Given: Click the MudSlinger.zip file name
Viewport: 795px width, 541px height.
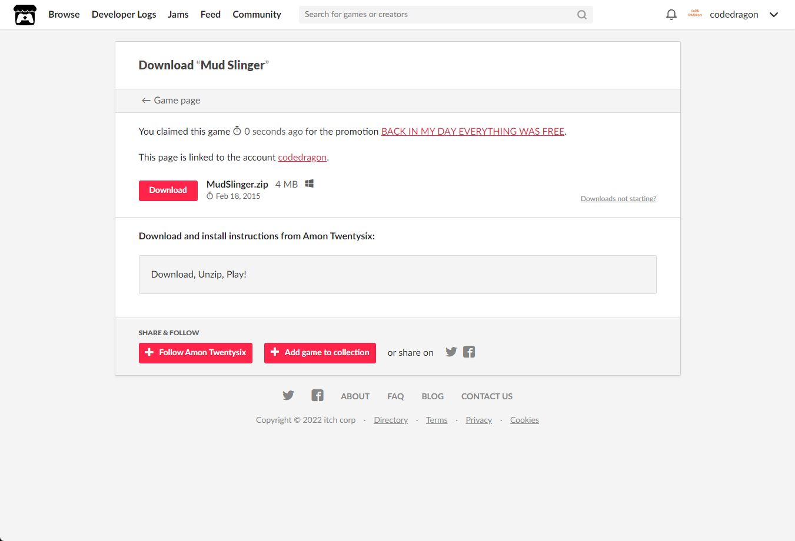Looking at the screenshot, I should tap(237, 184).
